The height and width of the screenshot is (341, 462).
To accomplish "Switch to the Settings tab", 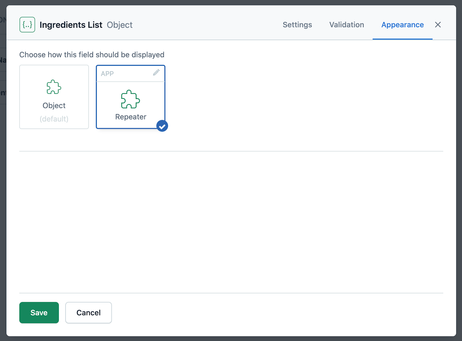I will coord(297,25).
